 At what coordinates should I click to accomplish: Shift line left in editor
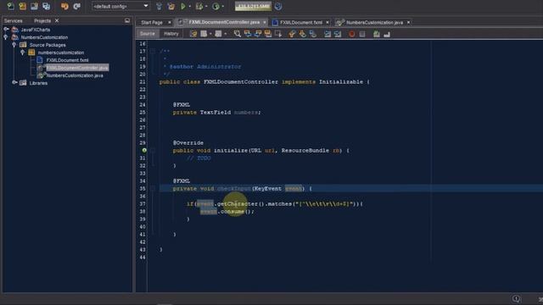(327, 34)
